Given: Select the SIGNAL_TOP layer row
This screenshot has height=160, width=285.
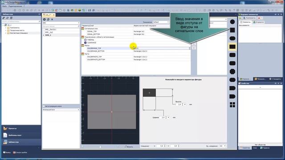Looking at the screenshot, I should (x=136, y=32).
